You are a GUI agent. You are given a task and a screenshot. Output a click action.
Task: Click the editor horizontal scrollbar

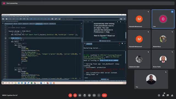click(36, 79)
